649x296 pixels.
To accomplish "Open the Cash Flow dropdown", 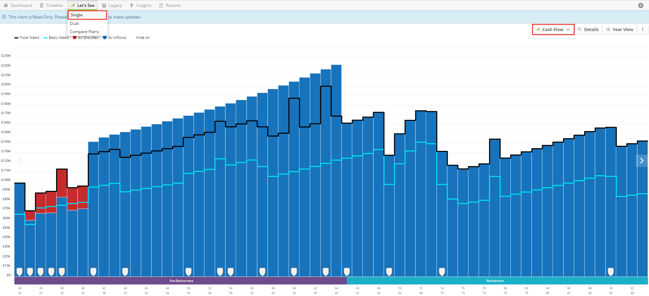I will (x=553, y=29).
